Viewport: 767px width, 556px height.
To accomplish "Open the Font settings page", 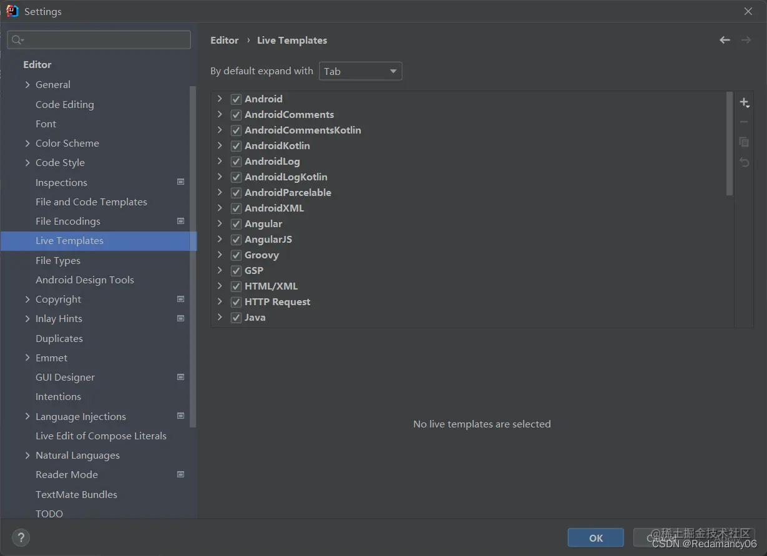I will pos(46,124).
